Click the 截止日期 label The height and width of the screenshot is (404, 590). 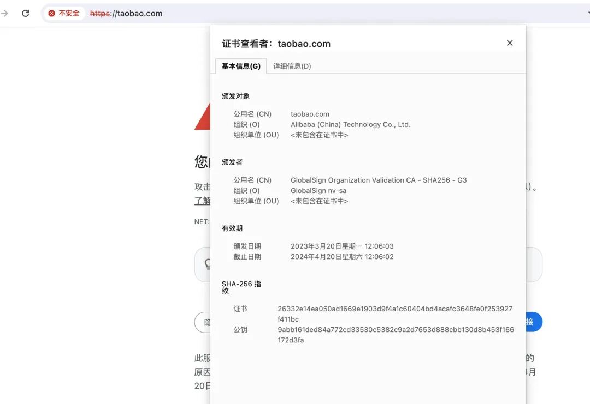247,257
